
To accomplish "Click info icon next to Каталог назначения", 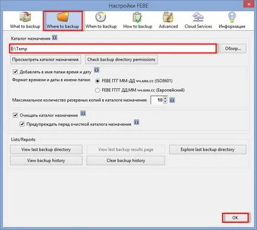I will 54,38.
